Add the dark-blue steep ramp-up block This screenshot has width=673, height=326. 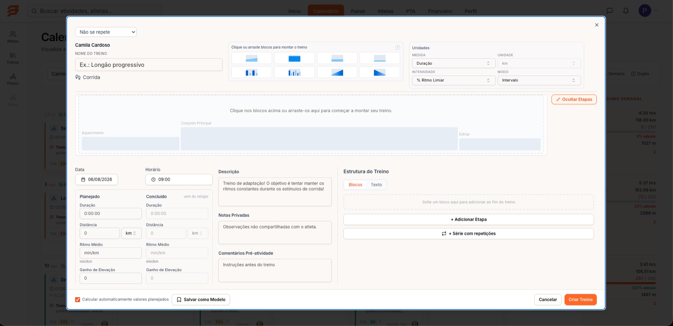pyautogui.click(x=337, y=72)
